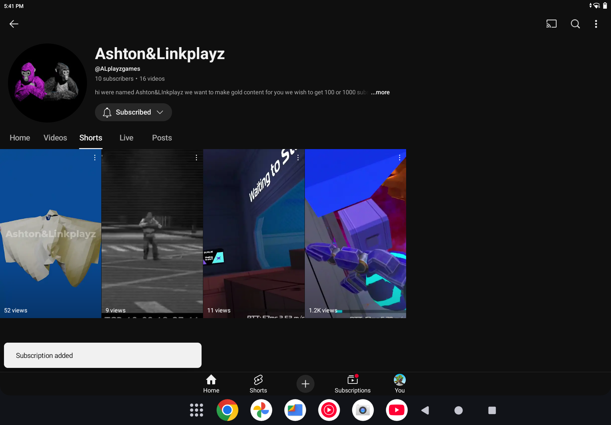
Task: Launch Files app from the taskbar
Action: click(295, 410)
